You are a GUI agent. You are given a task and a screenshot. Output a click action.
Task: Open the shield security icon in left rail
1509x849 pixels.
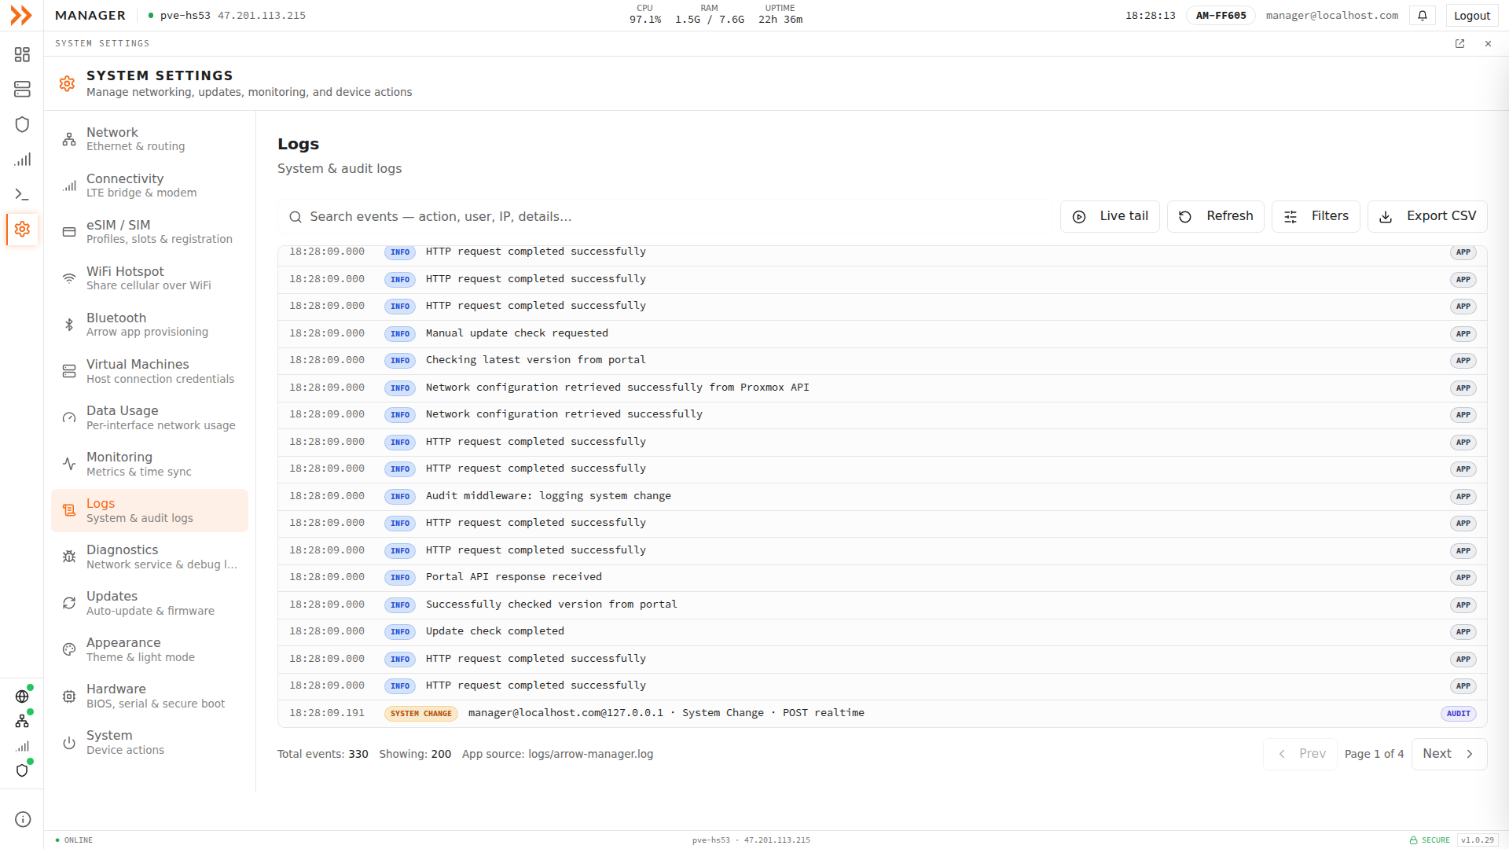coord(22,124)
